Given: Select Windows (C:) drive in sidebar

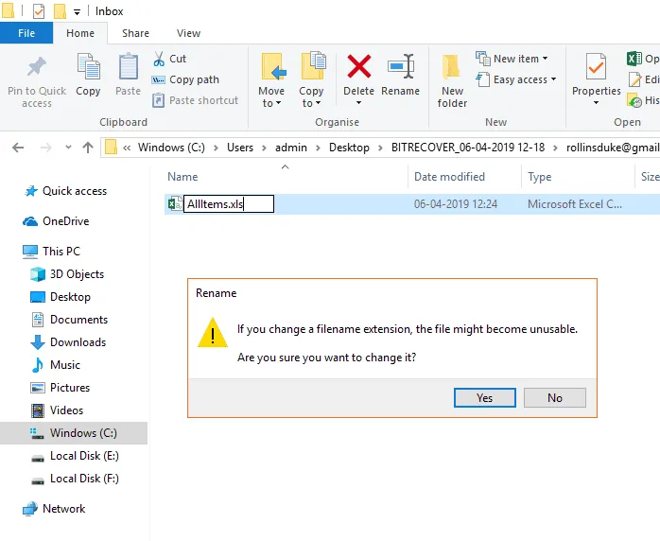Looking at the screenshot, I should point(74,433).
